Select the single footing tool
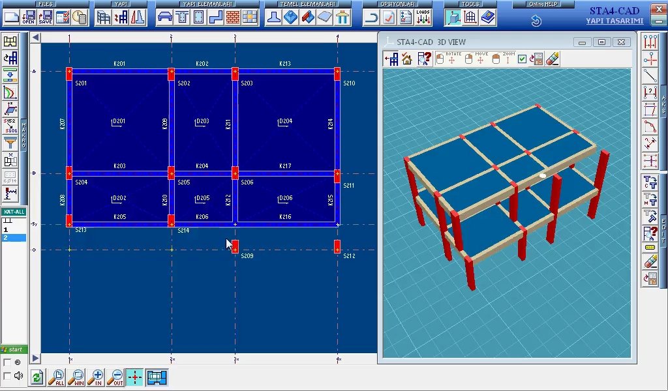 (x=273, y=18)
